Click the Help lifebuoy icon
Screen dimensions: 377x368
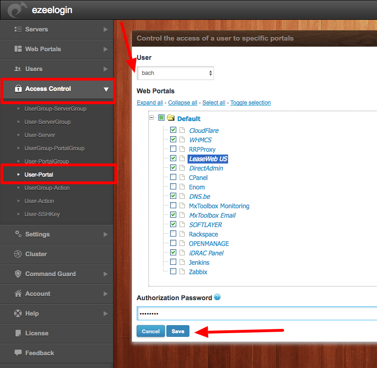coord(18,313)
